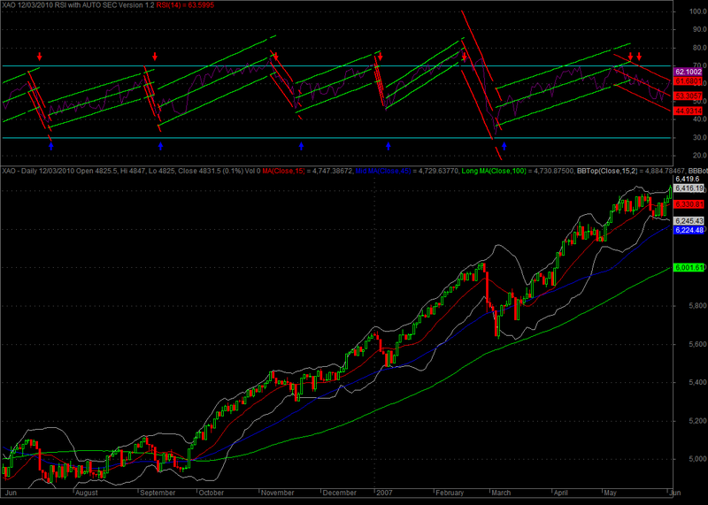This screenshot has width=708, height=505.
Task: Click the green 'Long MA(Close,100)' legend text
Action: (493, 171)
